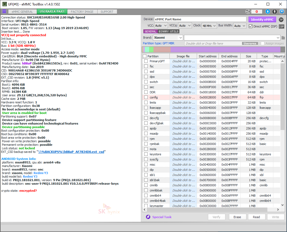This screenshot has height=232, width=287.
Task: Switch to BINARY UTILS sub-tab
Action: coord(168,32)
